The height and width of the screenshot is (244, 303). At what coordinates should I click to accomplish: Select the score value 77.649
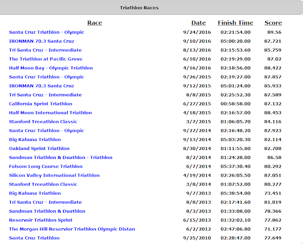273,238
